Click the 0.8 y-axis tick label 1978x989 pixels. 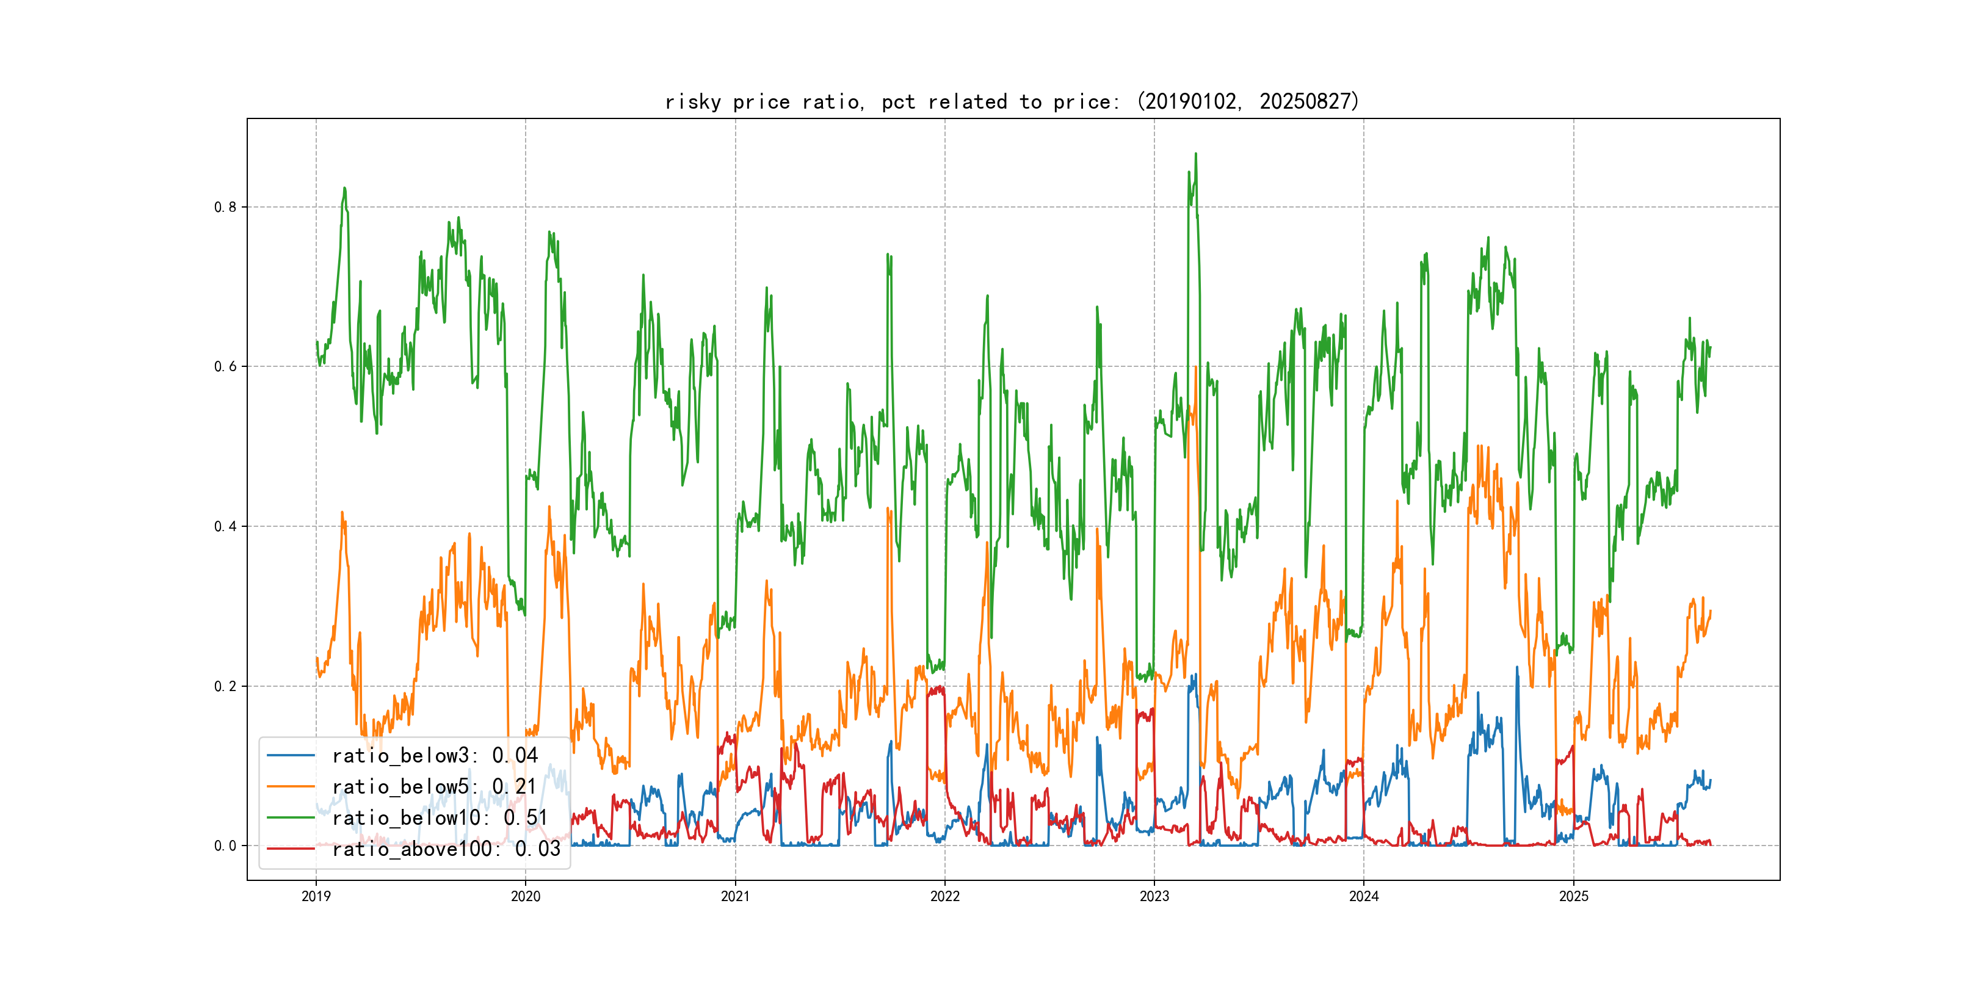(x=225, y=208)
